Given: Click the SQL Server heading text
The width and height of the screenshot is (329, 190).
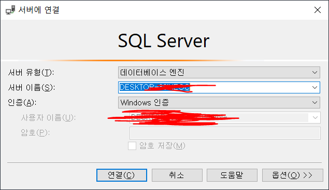Looking at the screenshot, I should tap(164, 41).
